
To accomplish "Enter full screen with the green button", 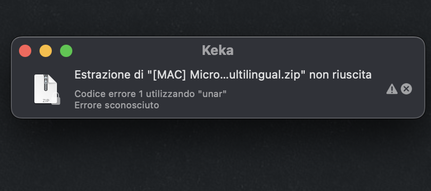I will point(66,51).
